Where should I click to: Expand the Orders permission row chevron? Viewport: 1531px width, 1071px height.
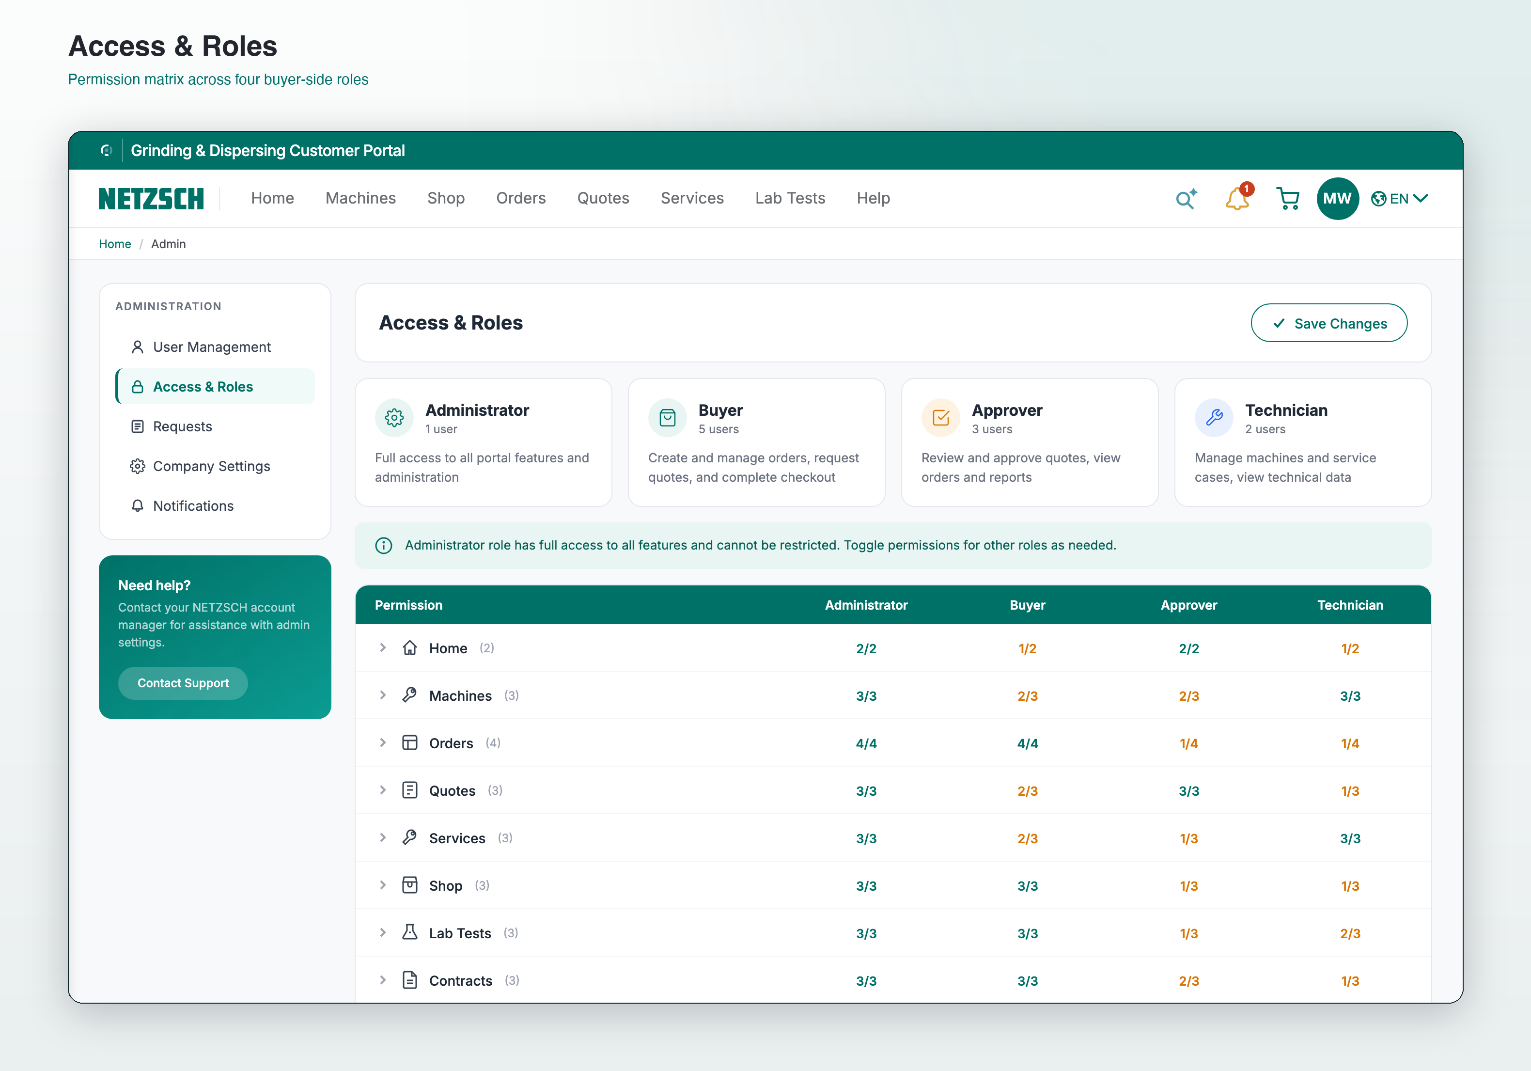pyautogui.click(x=383, y=742)
